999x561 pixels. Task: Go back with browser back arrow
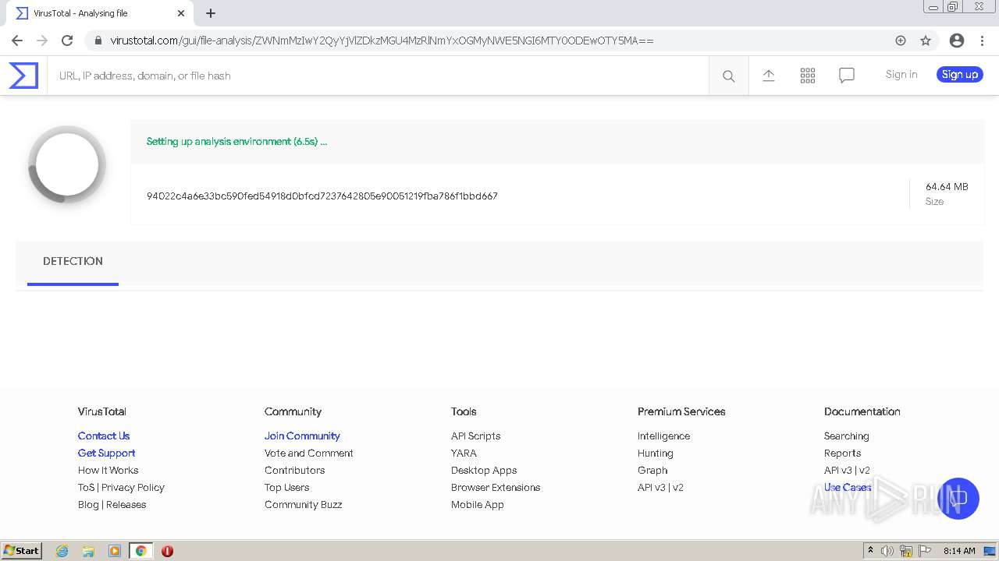click(x=17, y=41)
